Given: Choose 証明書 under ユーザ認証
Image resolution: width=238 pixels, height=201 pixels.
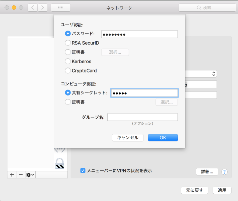Looking at the screenshot, I should (68, 52).
